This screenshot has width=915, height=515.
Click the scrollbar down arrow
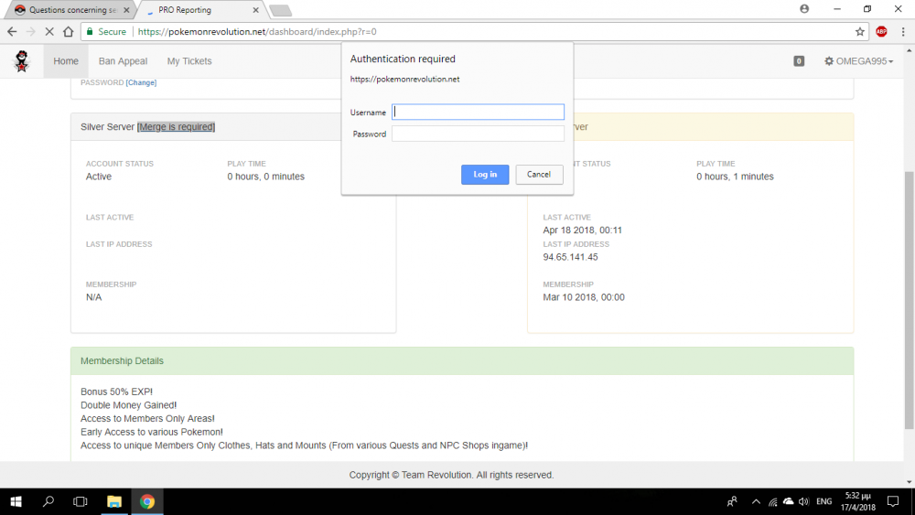[910, 482]
